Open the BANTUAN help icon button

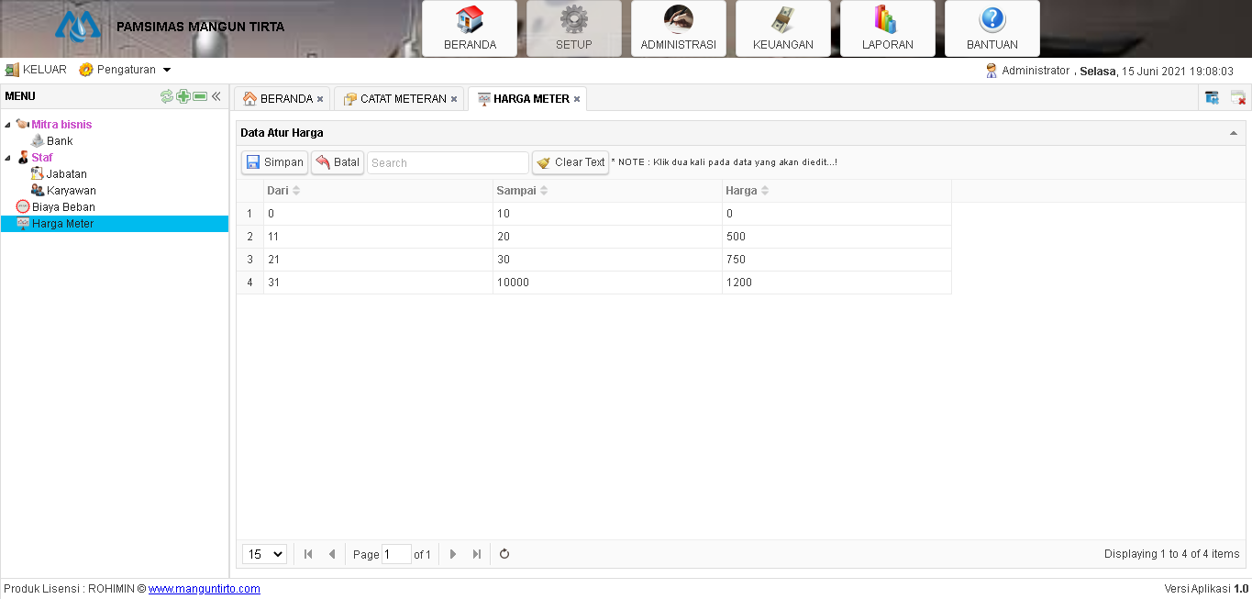(992, 28)
